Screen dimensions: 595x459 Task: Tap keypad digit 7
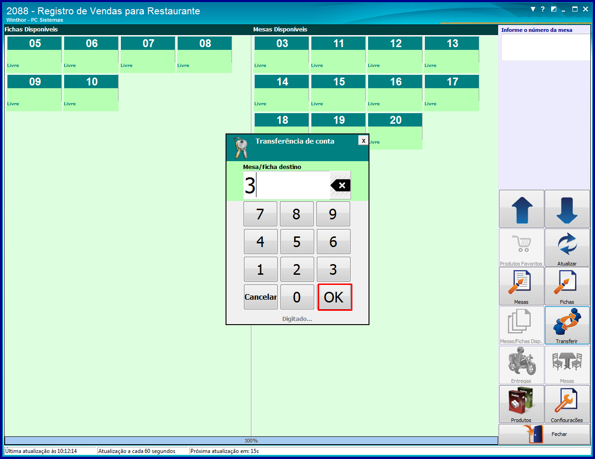point(261,214)
